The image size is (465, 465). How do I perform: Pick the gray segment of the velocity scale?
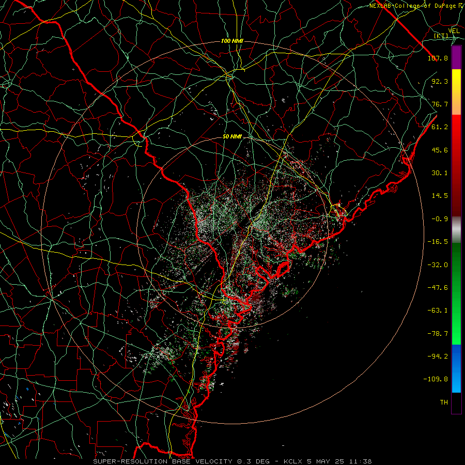[x=456, y=229]
